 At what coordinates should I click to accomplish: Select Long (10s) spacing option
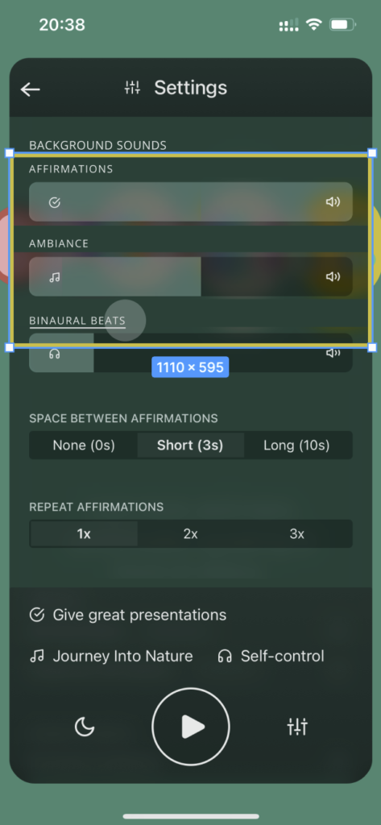point(296,446)
